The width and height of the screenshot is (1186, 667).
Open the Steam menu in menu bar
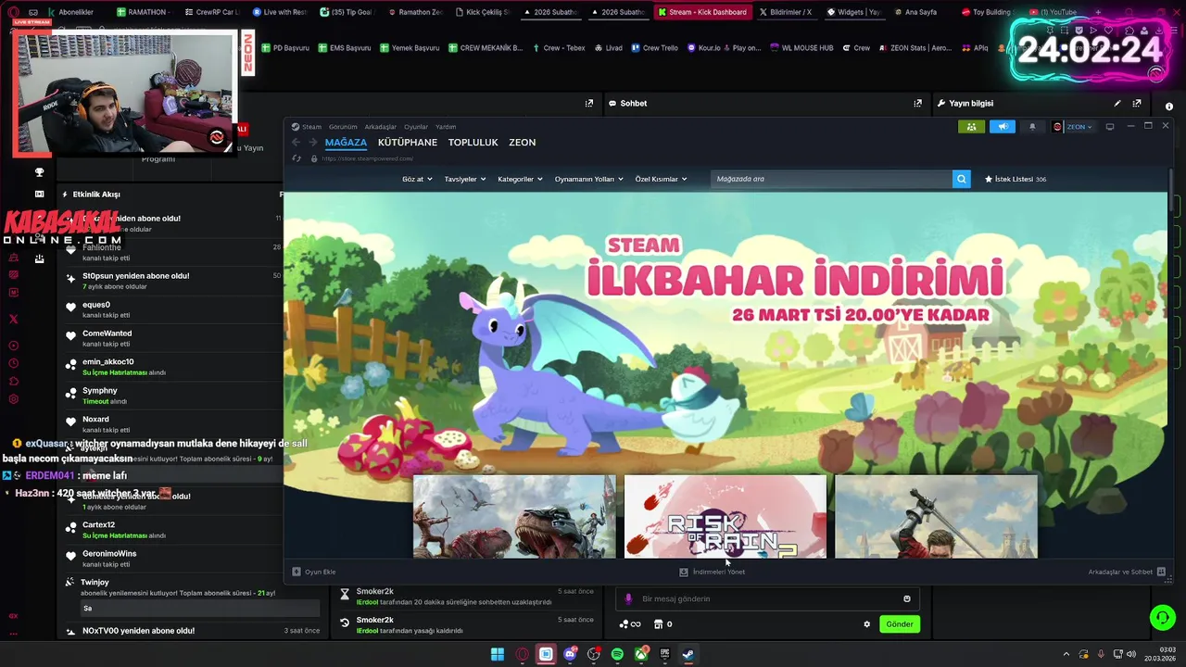click(x=311, y=127)
